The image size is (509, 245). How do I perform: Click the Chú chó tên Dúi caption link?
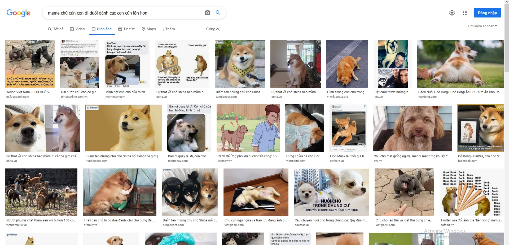[404, 220]
